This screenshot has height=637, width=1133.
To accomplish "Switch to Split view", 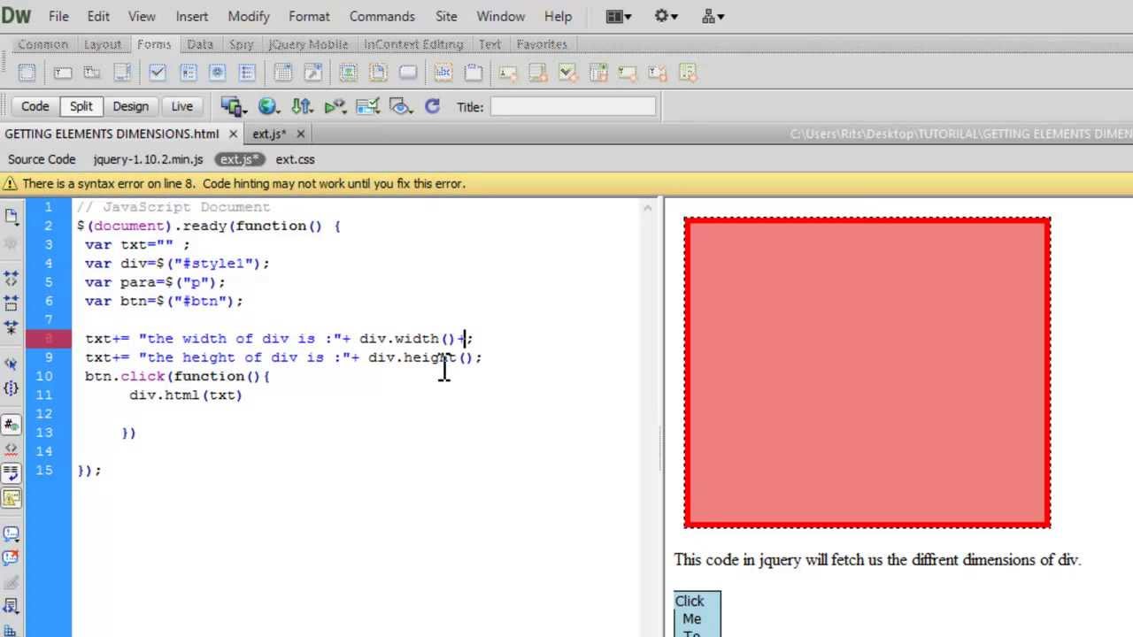I will pyautogui.click(x=81, y=106).
